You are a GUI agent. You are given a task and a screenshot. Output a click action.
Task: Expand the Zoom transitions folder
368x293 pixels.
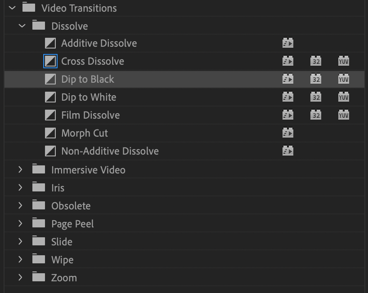pos(20,277)
